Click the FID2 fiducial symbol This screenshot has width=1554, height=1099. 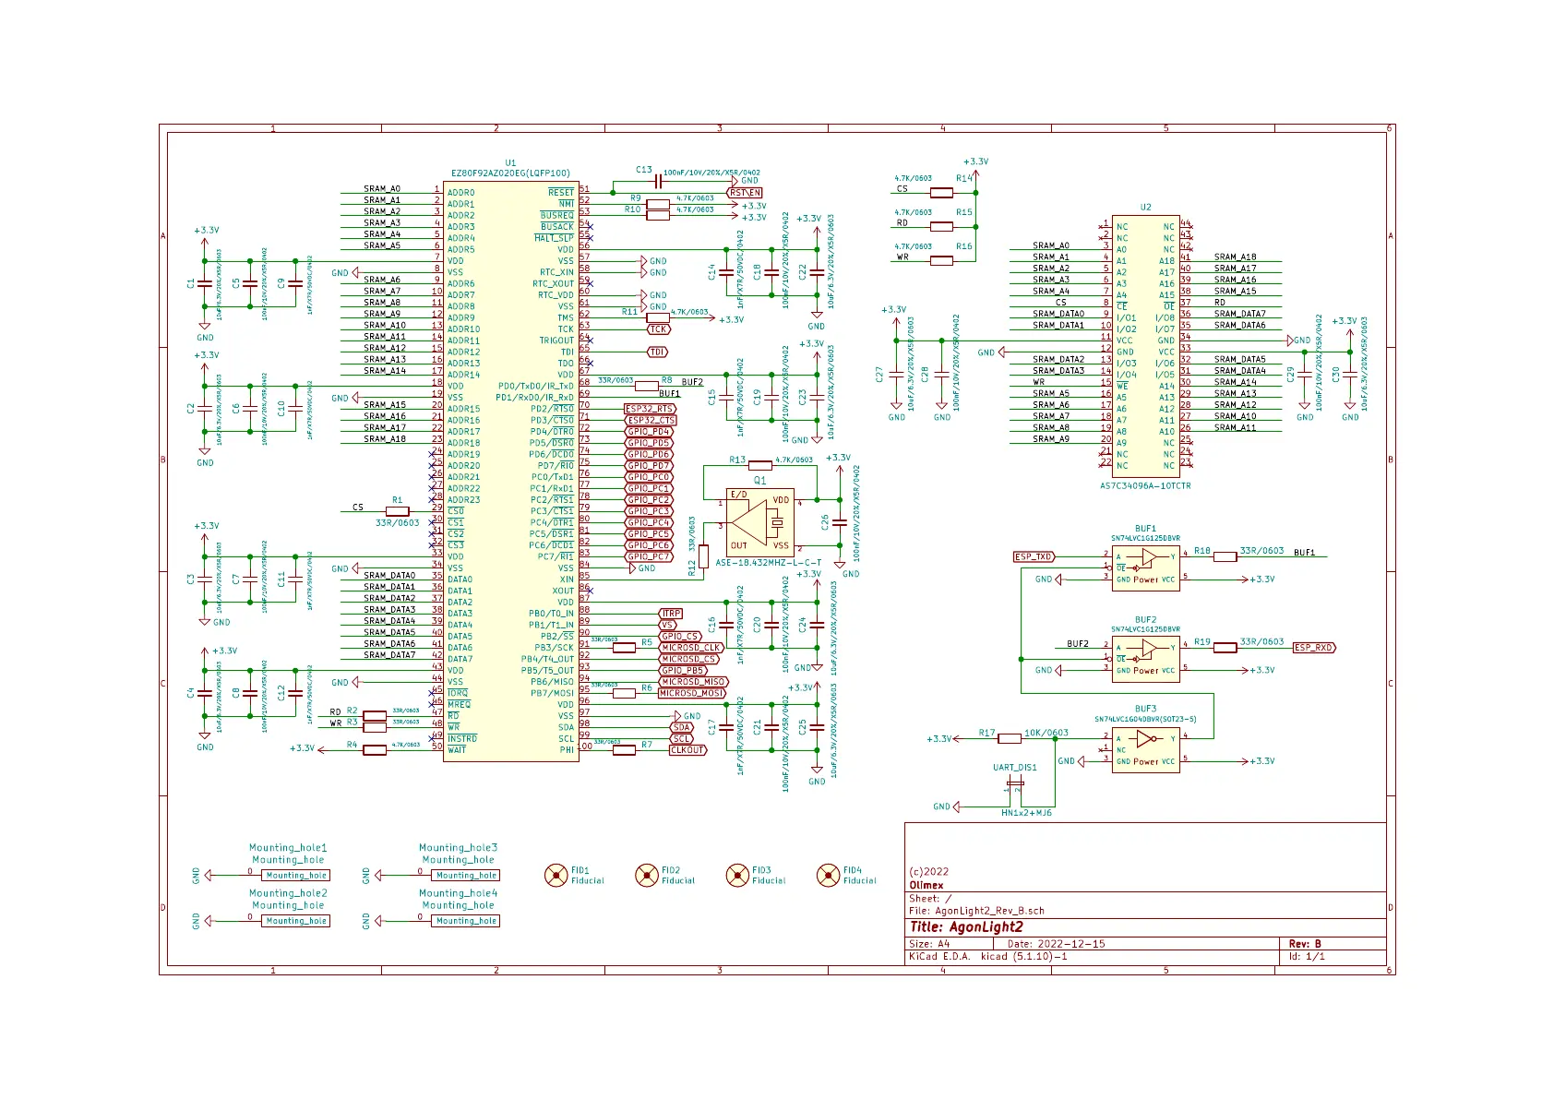[647, 875]
